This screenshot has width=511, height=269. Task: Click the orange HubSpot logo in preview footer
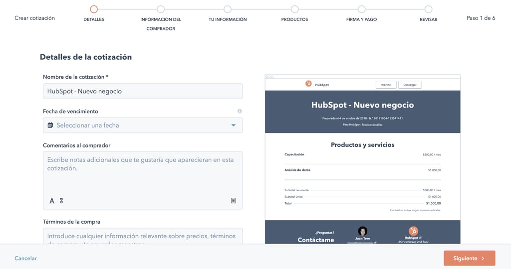point(413,231)
